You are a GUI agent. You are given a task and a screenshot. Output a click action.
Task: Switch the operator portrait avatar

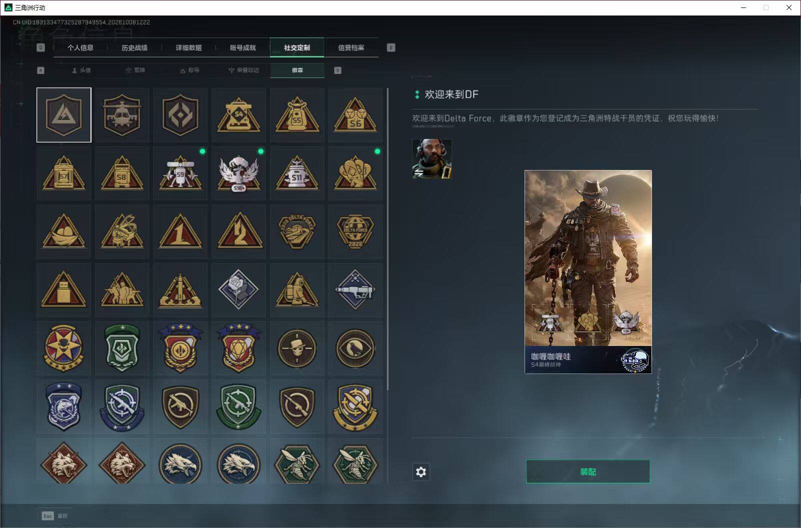431,158
